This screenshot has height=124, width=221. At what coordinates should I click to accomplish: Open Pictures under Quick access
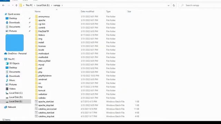click(13, 31)
